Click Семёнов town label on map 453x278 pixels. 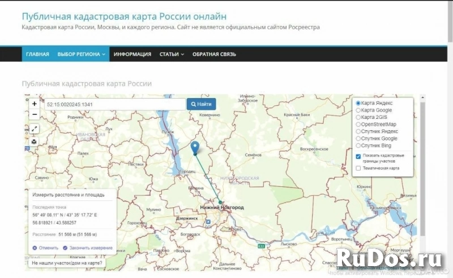point(253,155)
